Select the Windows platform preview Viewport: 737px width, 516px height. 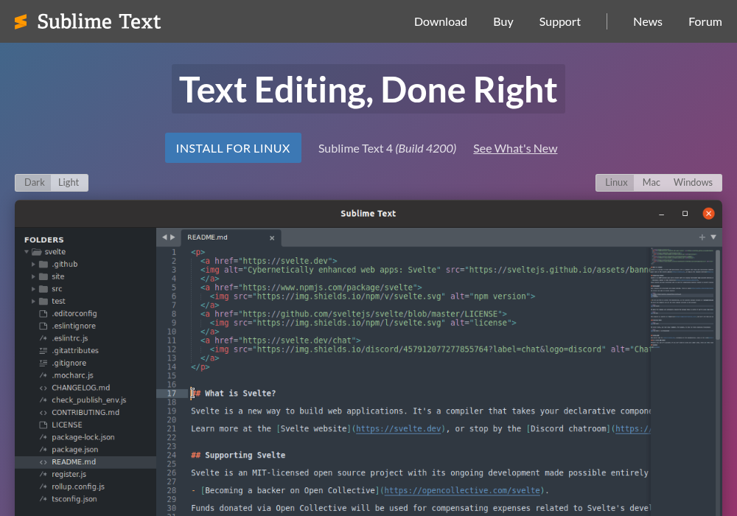pyautogui.click(x=693, y=182)
